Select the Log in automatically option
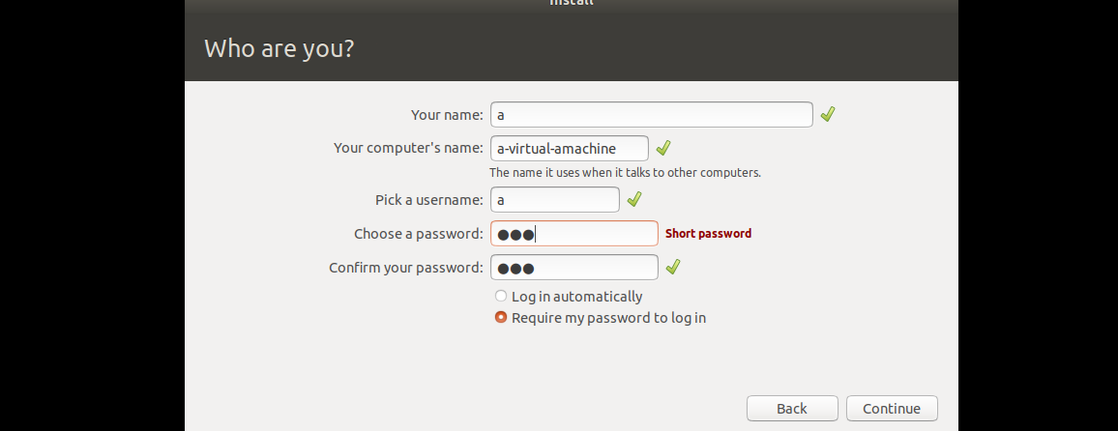The width and height of the screenshot is (1118, 431). tap(501, 297)
